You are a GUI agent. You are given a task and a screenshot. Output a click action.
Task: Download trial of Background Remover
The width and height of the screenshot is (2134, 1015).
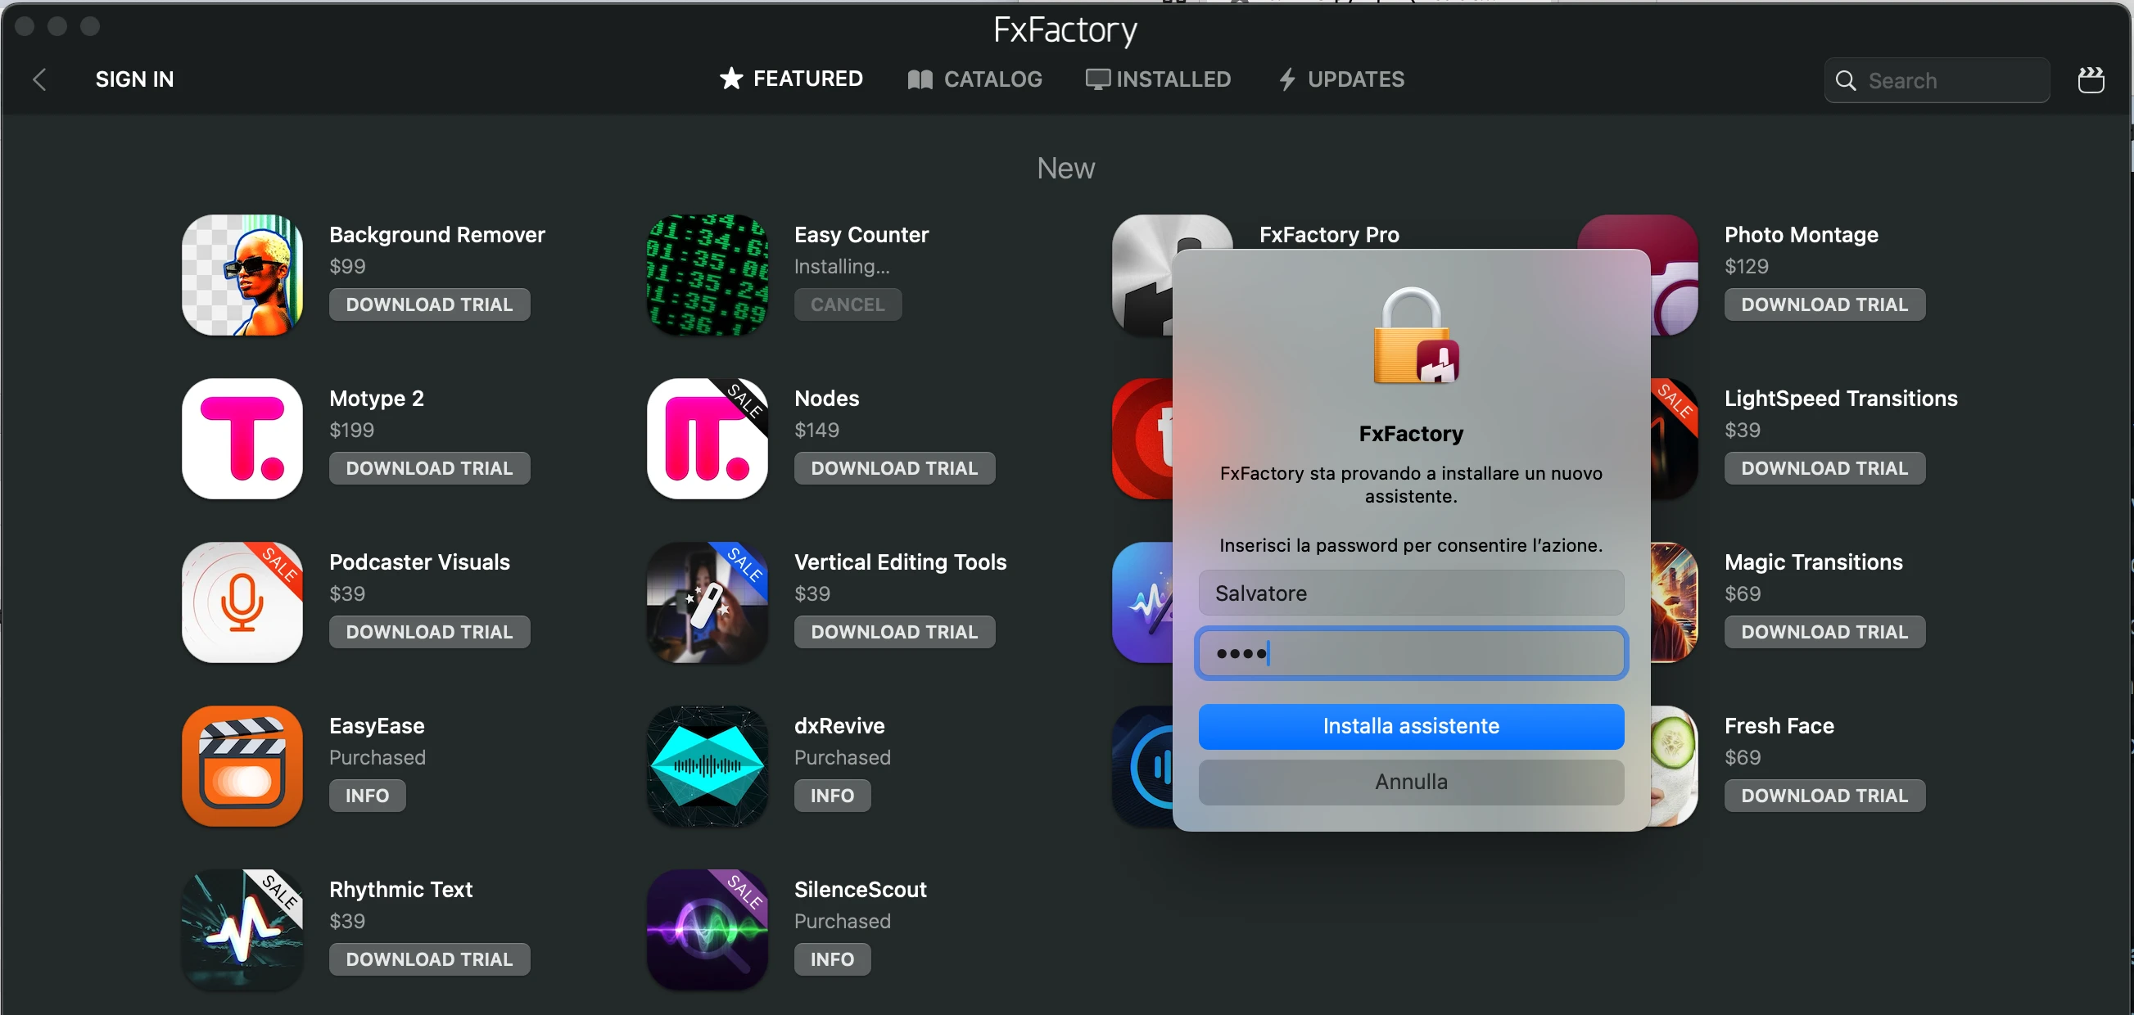(x=429, y=304)
